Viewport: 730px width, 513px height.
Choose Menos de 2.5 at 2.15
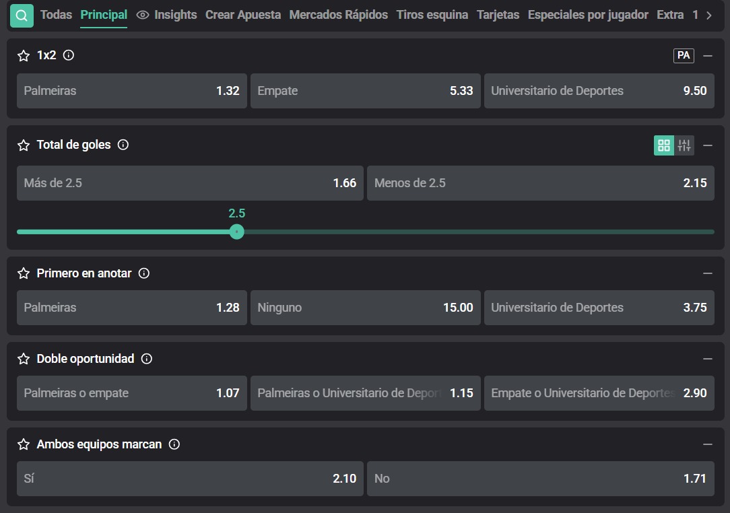(541, 183)
